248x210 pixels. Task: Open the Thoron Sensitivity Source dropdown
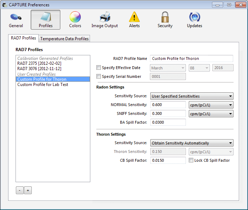coord(192,143)
